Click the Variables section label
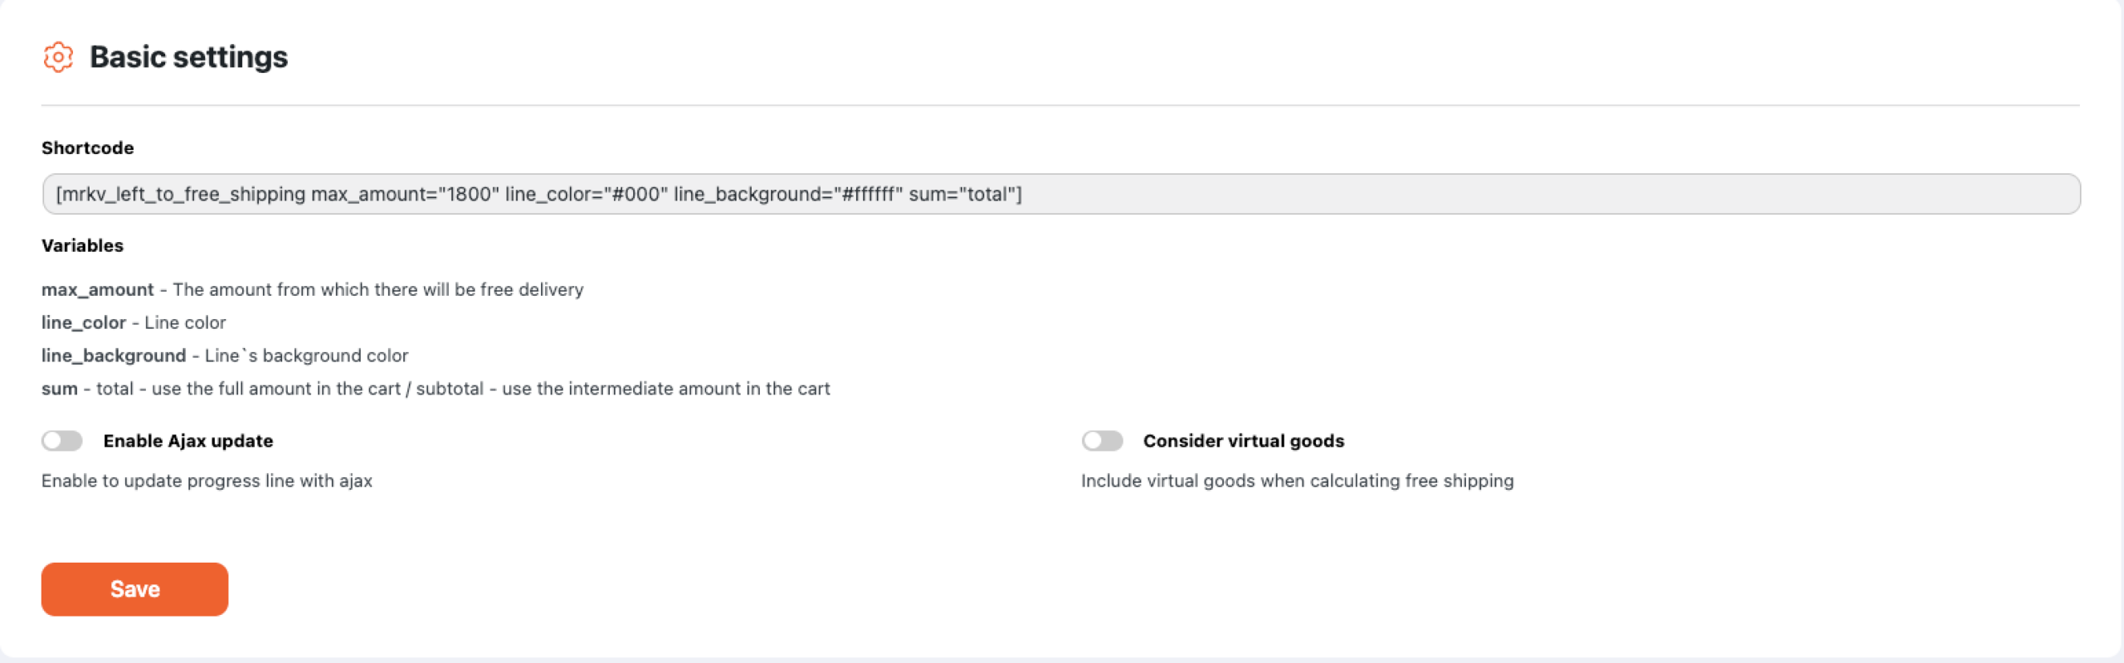The image size is (2124, 663). click(x=82, y=245)
